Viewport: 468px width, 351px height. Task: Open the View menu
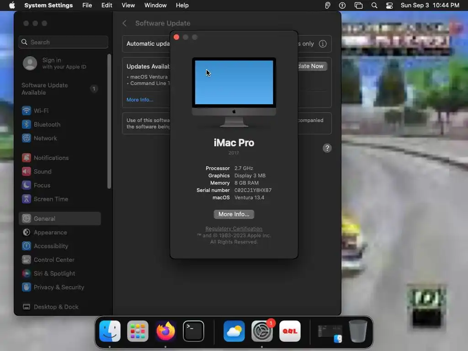[x=128, y=5]
